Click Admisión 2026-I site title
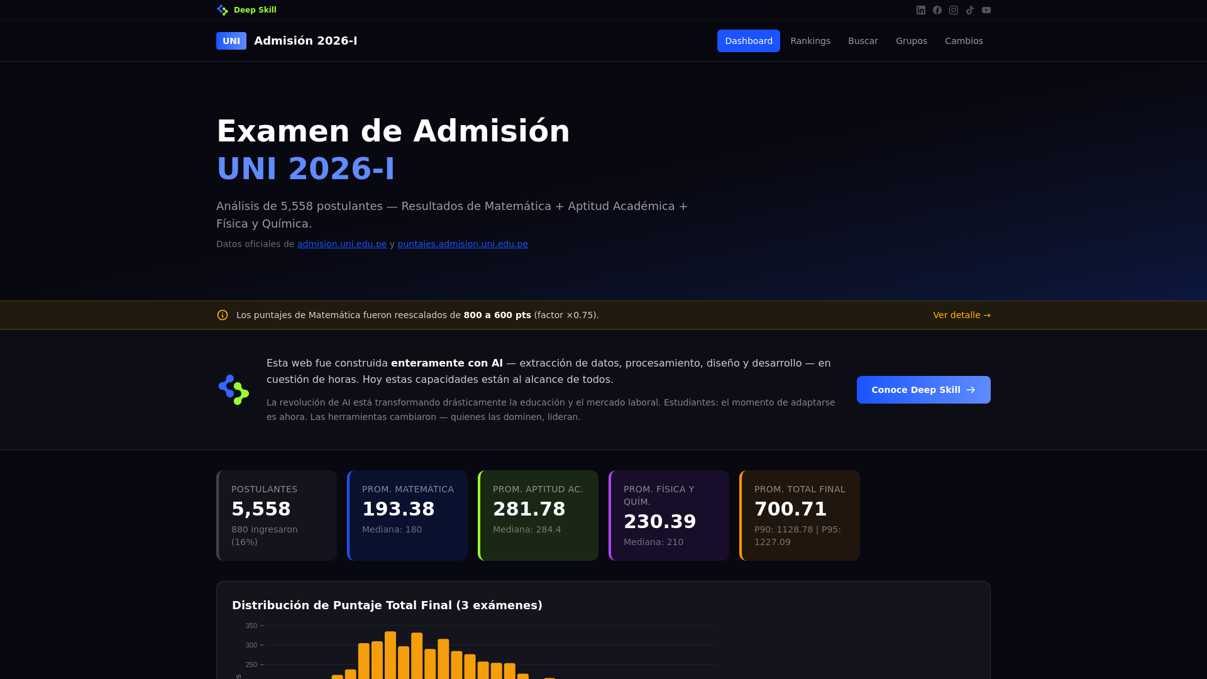Viewport: 1207px width, 679px height. 306,41
